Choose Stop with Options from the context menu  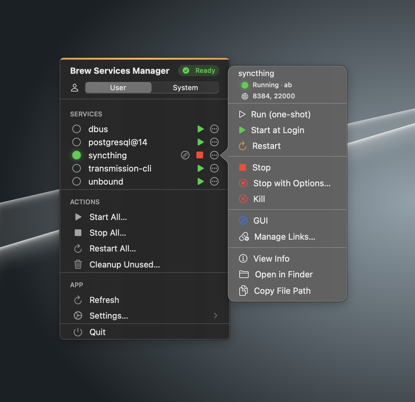coord(292,183)
